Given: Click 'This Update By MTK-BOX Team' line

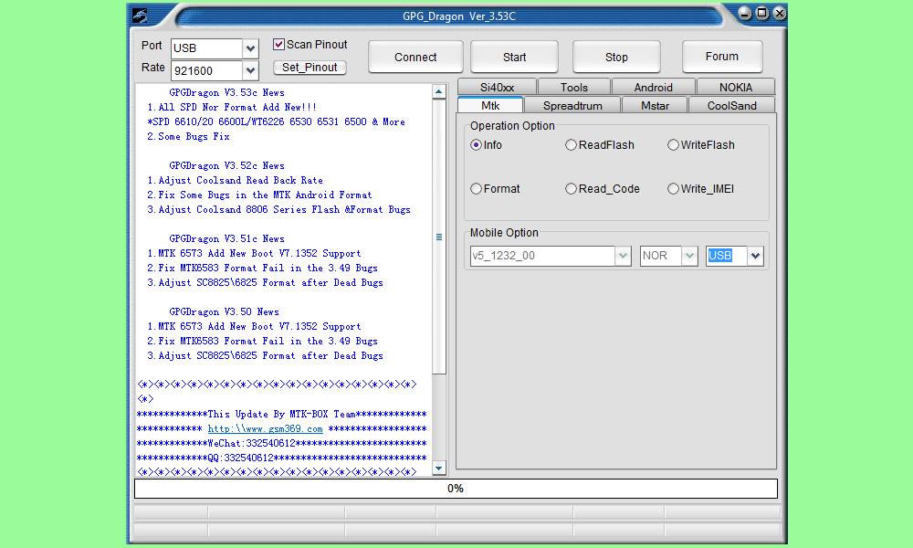Looking at the screenshot, I should pyautogui.click(x=282, y=414).
